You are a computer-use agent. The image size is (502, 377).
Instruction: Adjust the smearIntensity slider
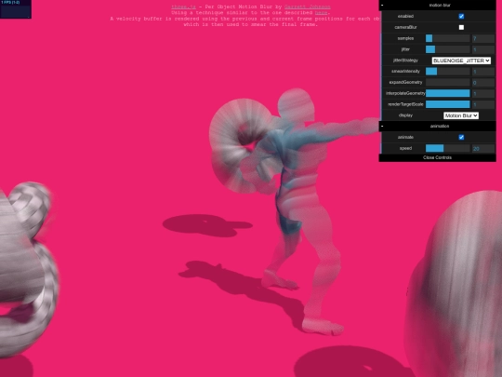click(447, 71)
